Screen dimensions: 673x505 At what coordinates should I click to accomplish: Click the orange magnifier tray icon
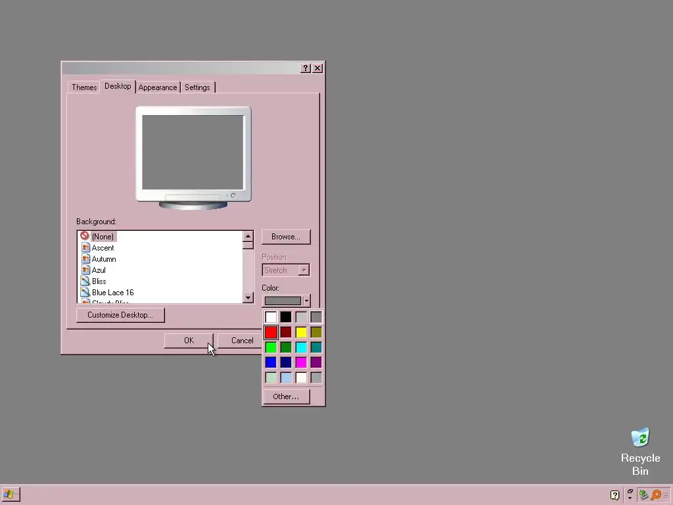(x=656, y=495)
